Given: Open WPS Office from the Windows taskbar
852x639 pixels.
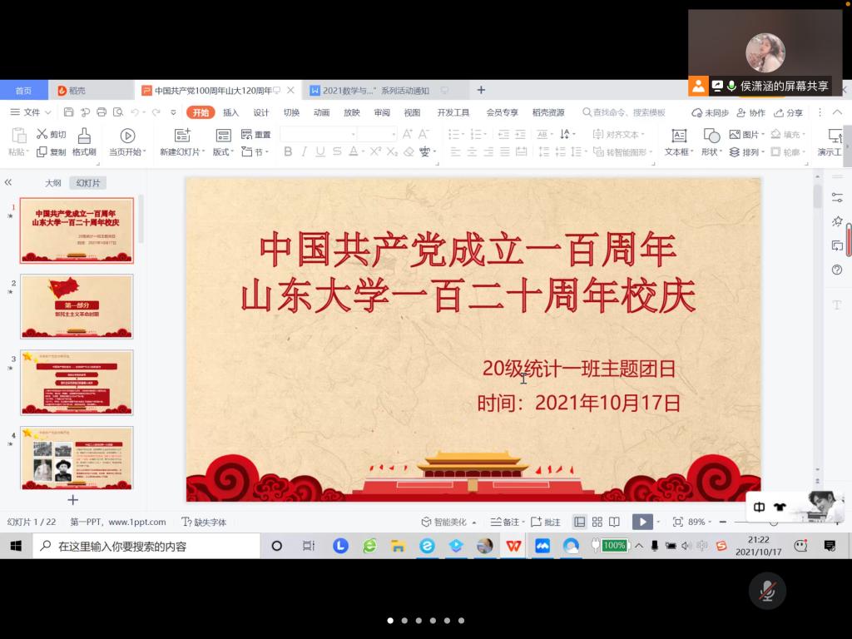Looking at the screenshot, I should pos(513,546).
